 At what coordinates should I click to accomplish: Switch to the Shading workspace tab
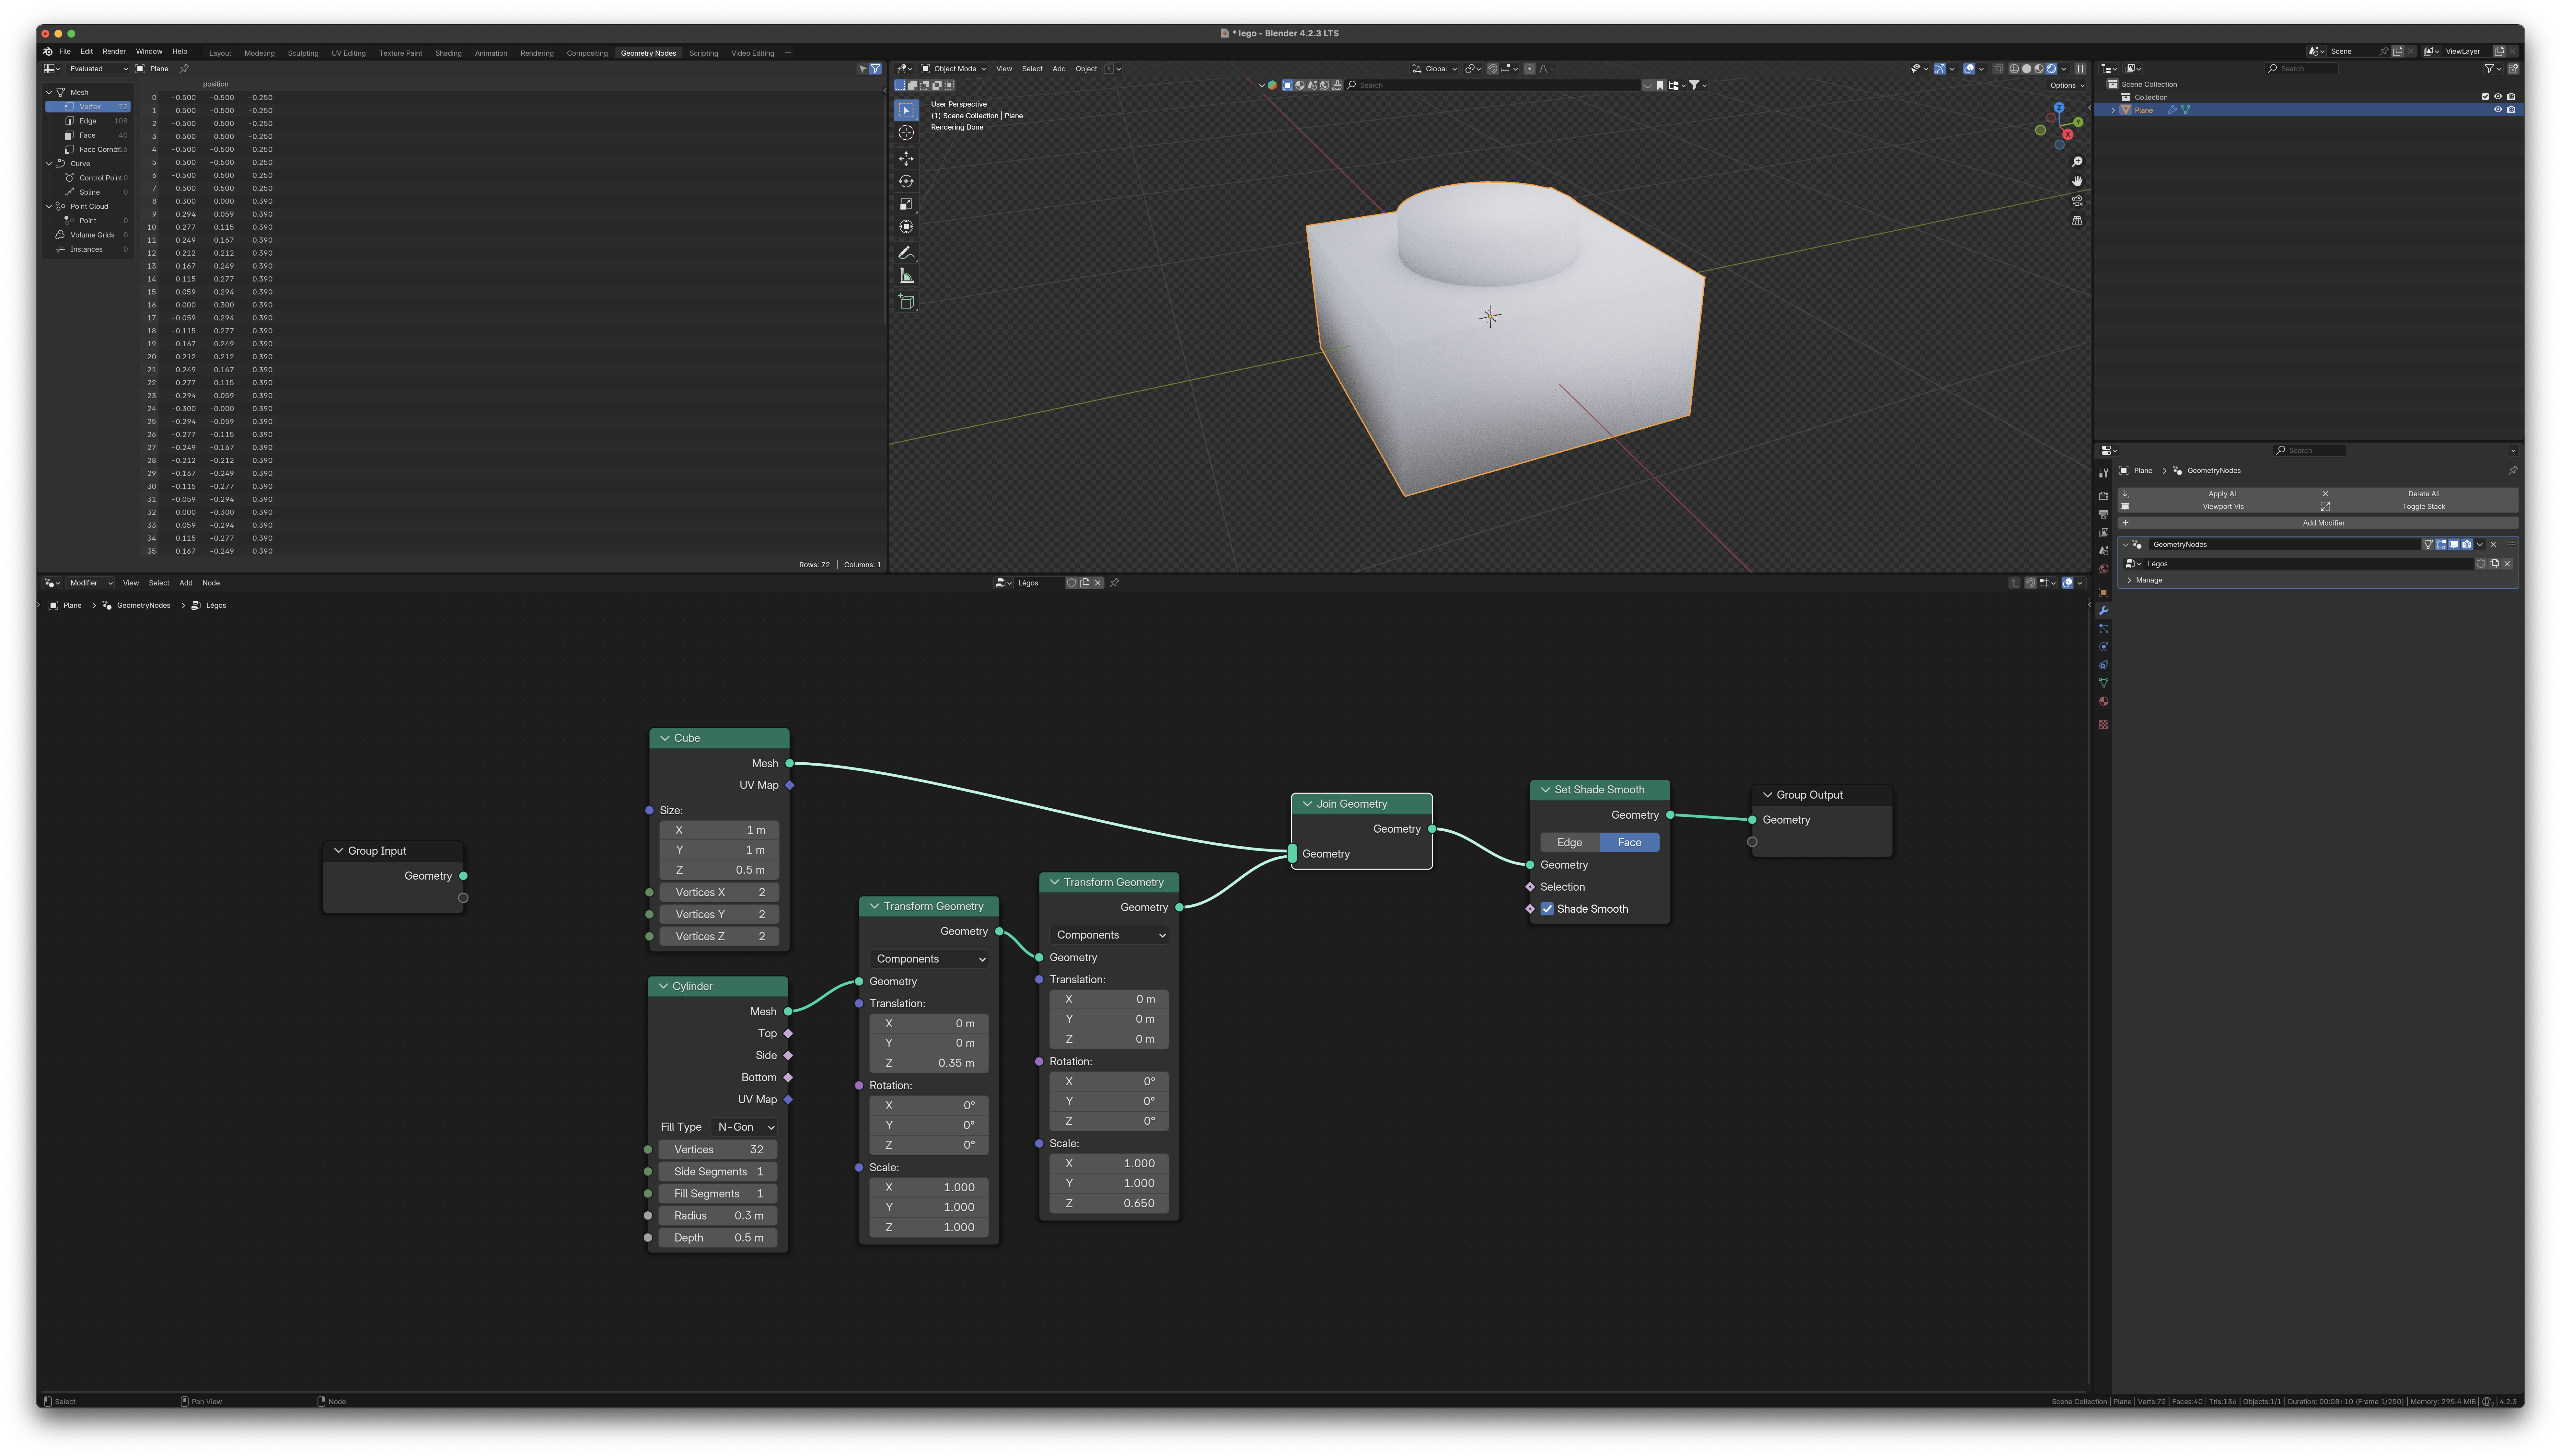[x=448, y=53]
